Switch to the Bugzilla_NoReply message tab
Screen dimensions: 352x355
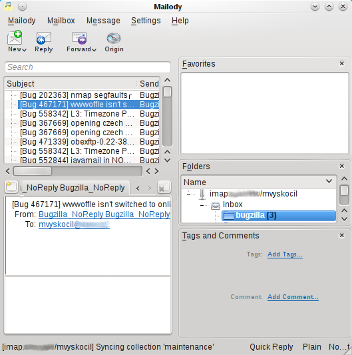(x=74, y=188)
